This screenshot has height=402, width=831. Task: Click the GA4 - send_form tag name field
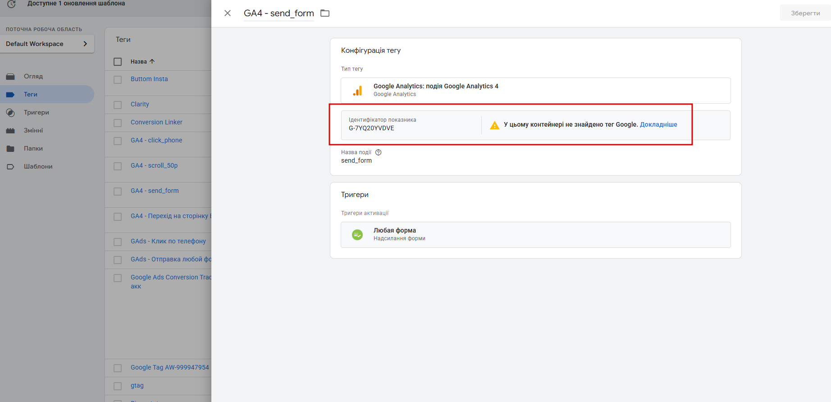tap(279, 13)
